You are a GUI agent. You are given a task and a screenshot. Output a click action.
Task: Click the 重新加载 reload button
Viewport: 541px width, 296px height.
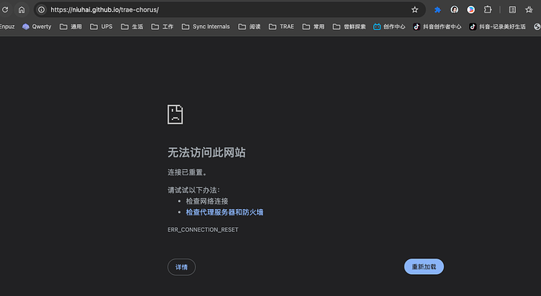click(424, 267)
